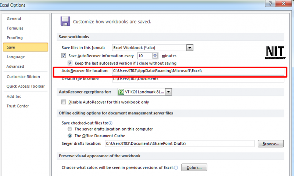Open Trust Center settings
This screenshot has width=294, height=176.
18,106
